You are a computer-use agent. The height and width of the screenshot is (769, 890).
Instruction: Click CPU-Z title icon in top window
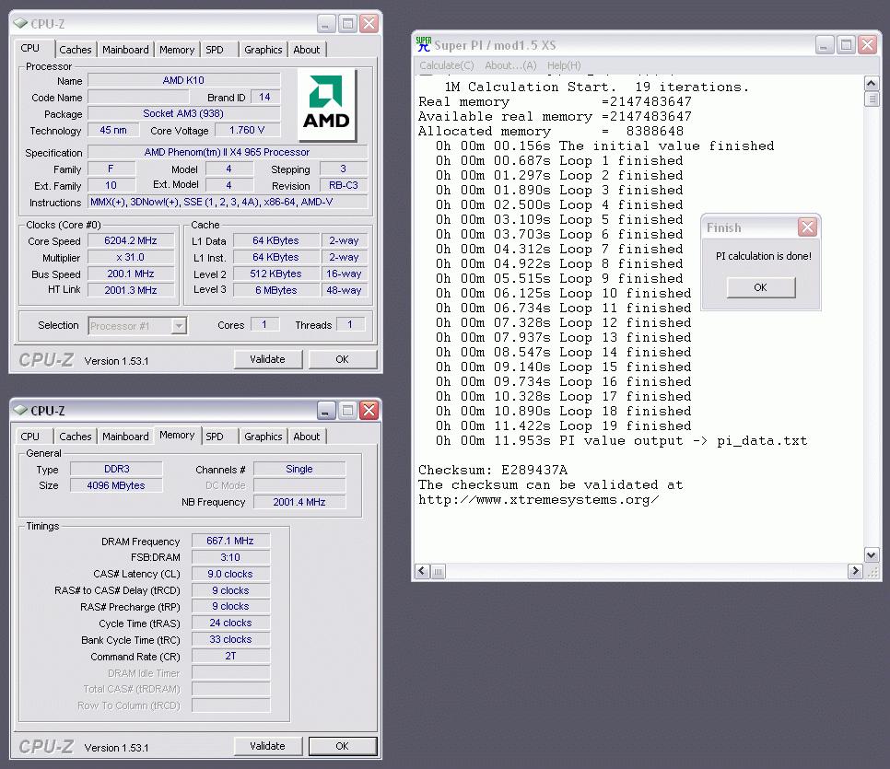(20, 23)
